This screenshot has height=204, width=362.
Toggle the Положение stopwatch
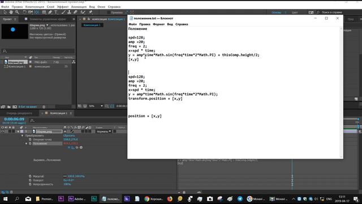[x=30, y=143]
